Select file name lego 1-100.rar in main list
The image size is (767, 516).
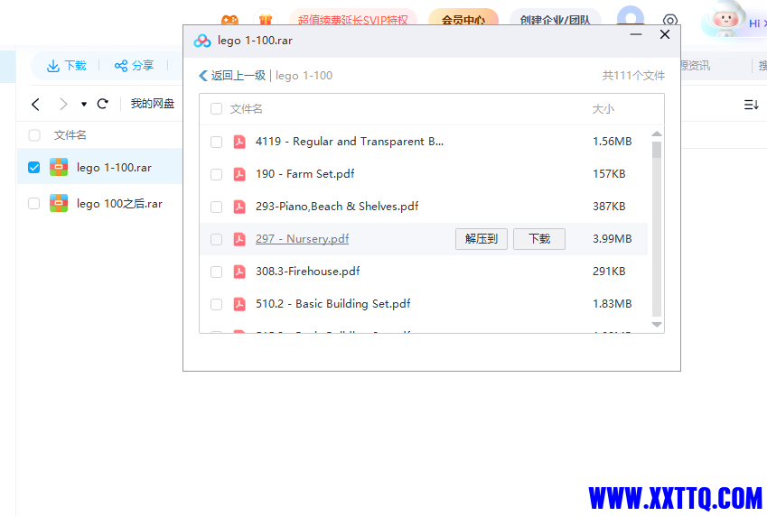[114, 168]
